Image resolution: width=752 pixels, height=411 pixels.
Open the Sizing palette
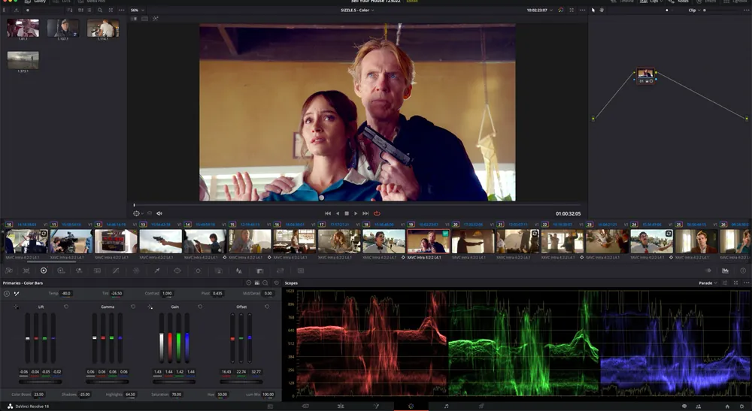[x=280, y=270]
